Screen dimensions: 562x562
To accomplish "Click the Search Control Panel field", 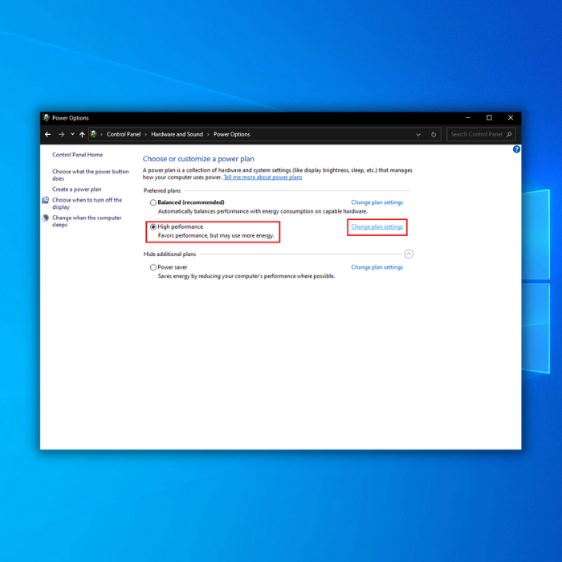I will [475, 135].
